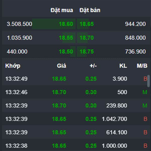Click the Khớp column header
This screenshot has height=151, width=151.
(x=13, y=66)
